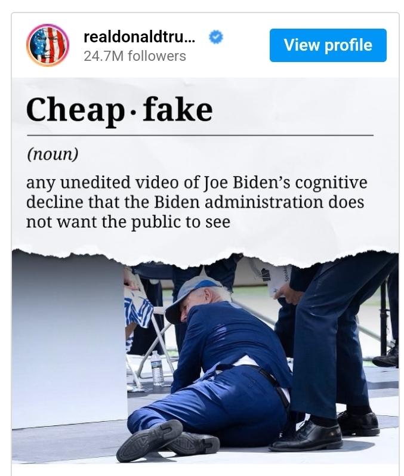Tap the torn paper edge of graphic
Viewport: 404px width, 476px height.
205,258
